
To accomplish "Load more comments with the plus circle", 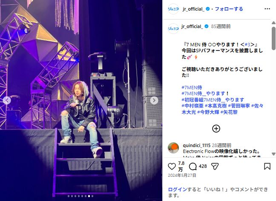I will click(216, 129).
